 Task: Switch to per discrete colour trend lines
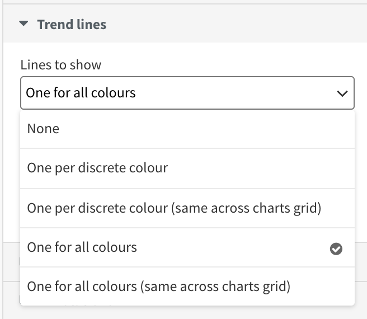[x=187, y=168]
